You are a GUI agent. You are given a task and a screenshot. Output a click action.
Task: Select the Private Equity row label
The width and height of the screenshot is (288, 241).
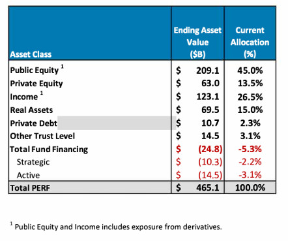[36, 84]
